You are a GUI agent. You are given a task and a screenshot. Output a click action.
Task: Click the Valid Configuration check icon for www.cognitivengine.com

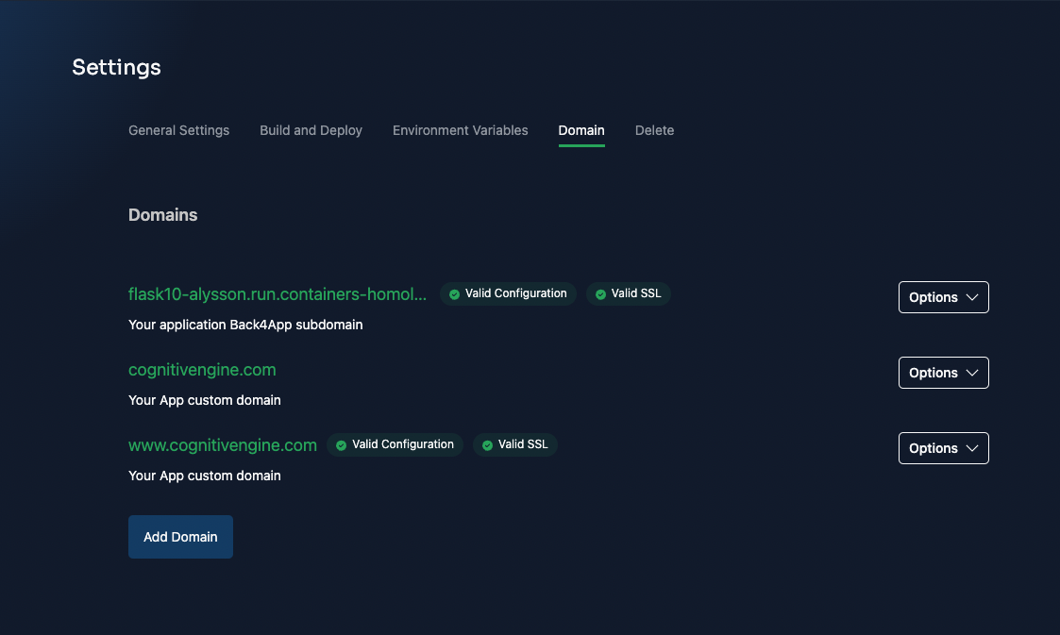coord(341,444)
